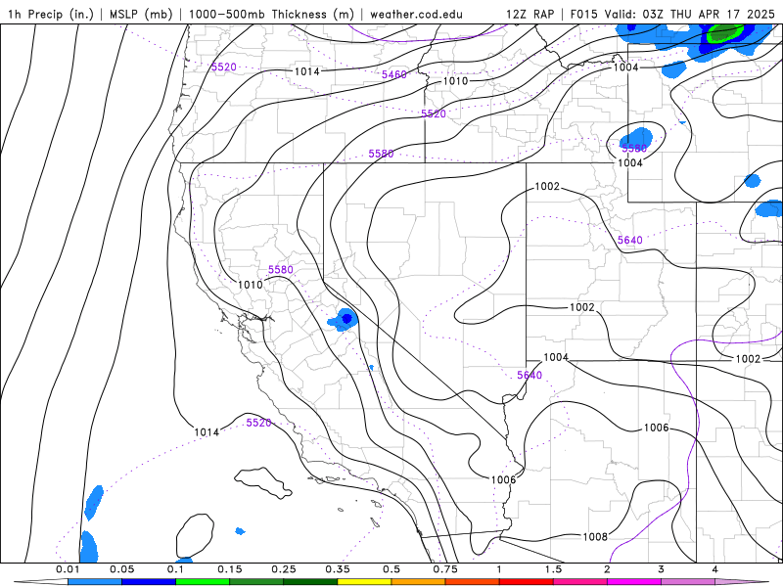Click the dark blue 0.05 legend swatch
The image size is (783, 587).
point(149,582)
